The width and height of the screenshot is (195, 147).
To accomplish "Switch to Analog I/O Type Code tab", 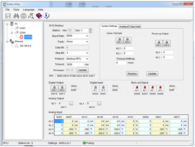I will pos(130,27).
